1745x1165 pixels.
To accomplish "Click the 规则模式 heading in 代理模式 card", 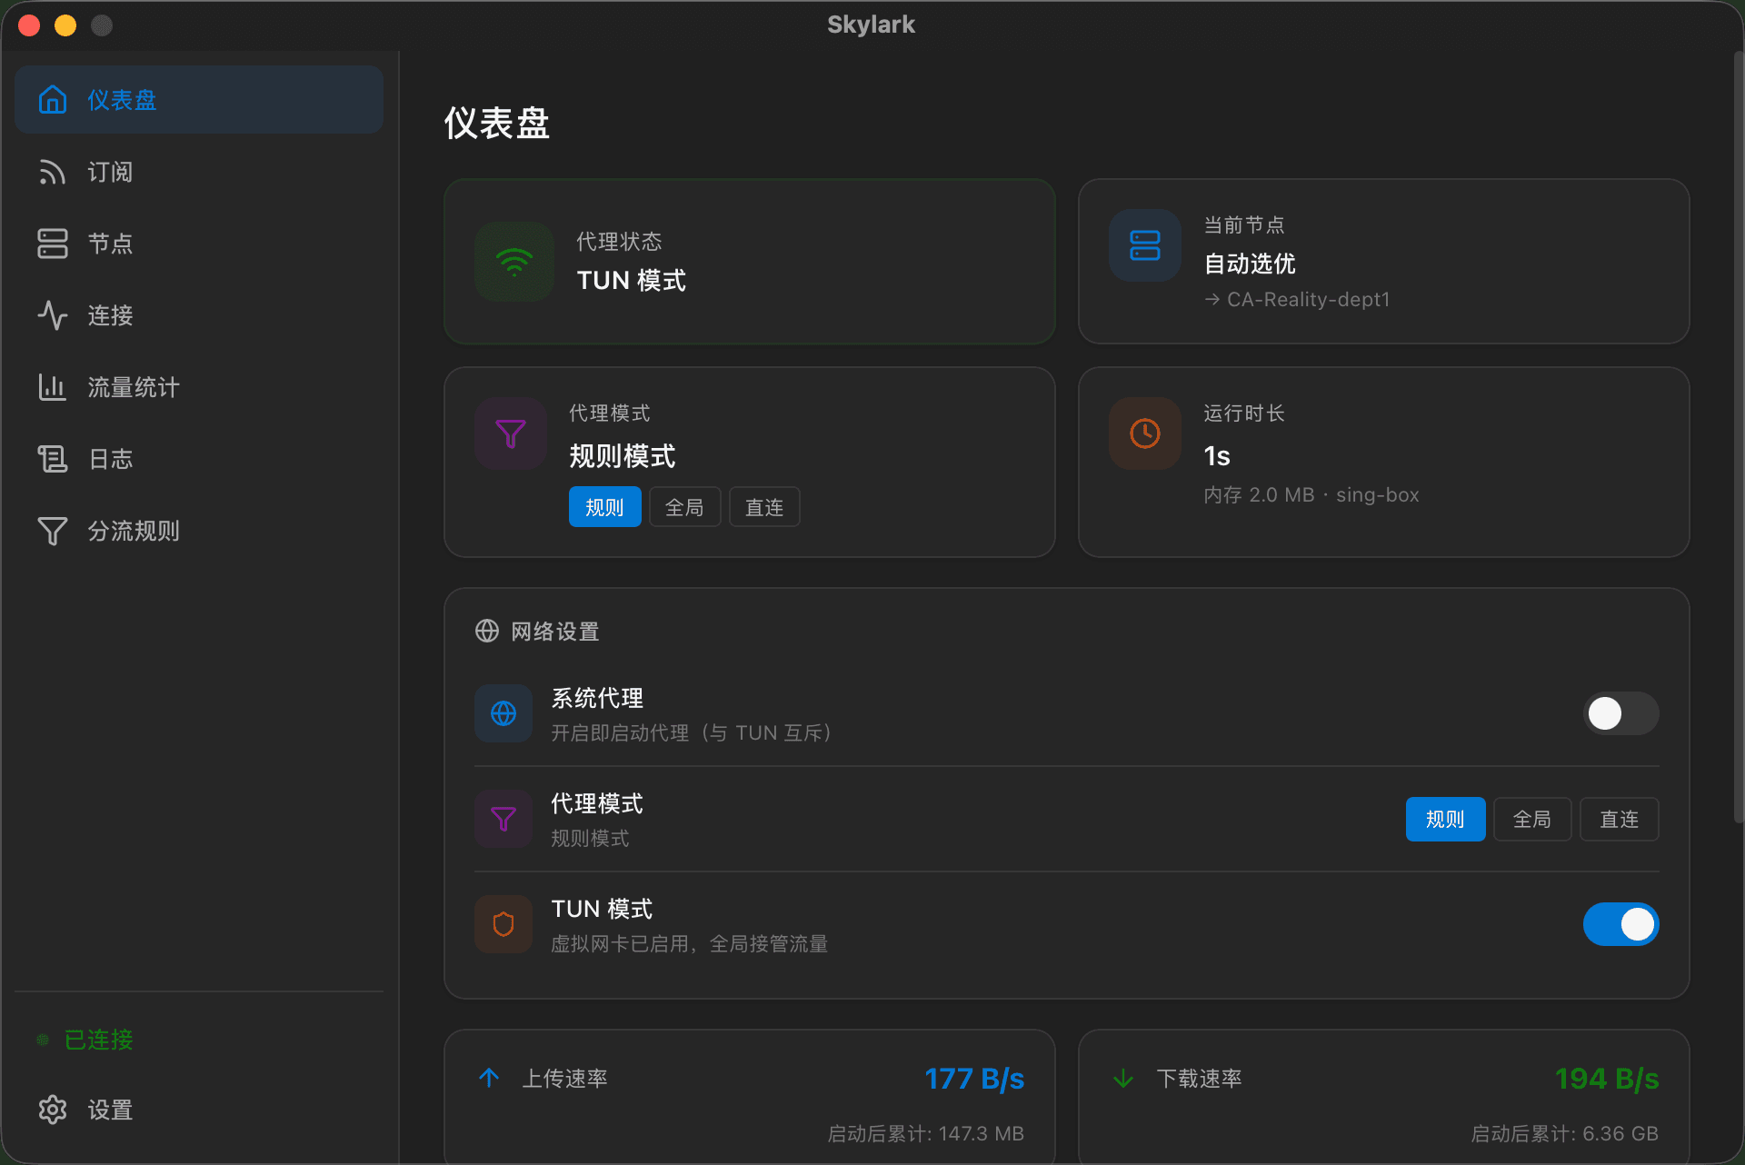I will pos(623,456).
